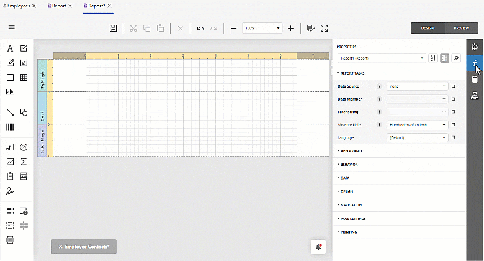Image resolution: width=484 pixels, height=261 pixels.
Task: Click the Paste toolbar icon
Action: (160, 28)
